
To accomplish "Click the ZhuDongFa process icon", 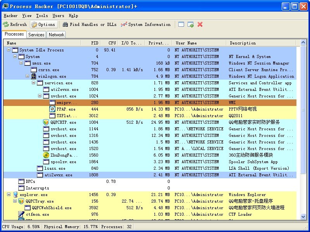I will (46, 155).
